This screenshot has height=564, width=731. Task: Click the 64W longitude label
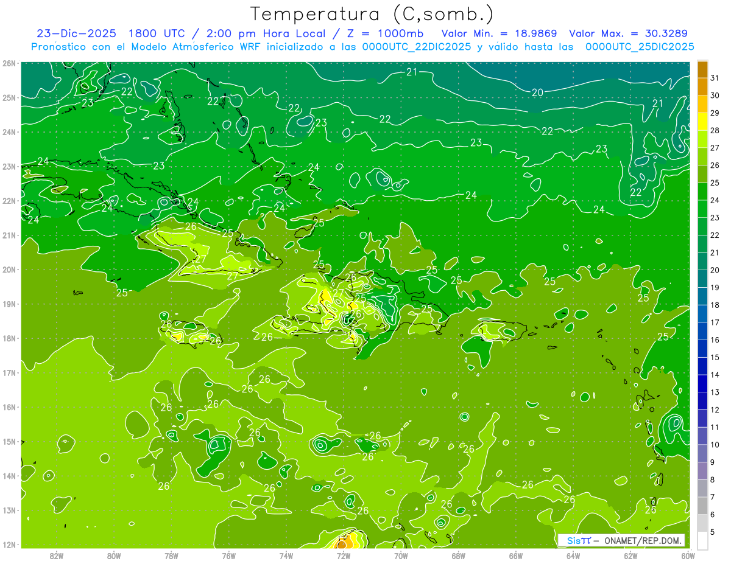[573, 555]
